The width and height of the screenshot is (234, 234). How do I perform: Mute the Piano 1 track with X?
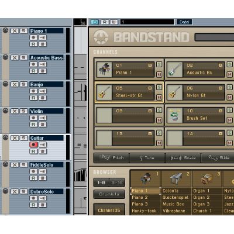[15, 30]
